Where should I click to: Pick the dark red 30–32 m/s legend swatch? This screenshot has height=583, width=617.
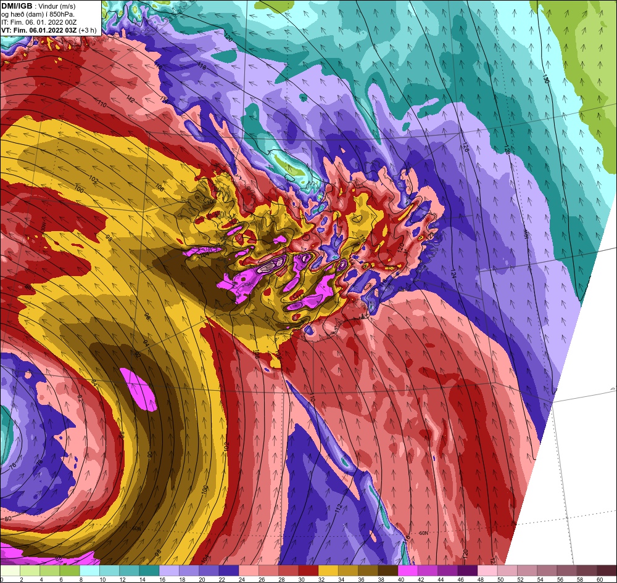tap(308, 571)
